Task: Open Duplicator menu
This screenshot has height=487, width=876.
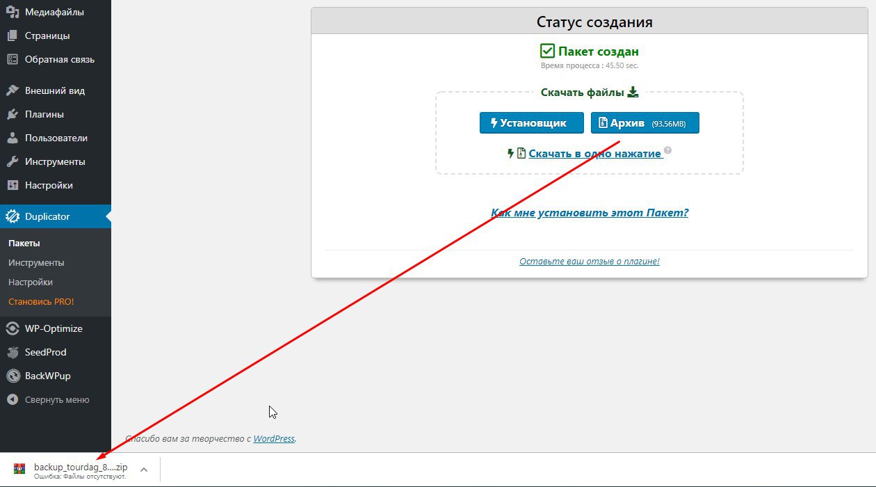Action: (56, 216)
